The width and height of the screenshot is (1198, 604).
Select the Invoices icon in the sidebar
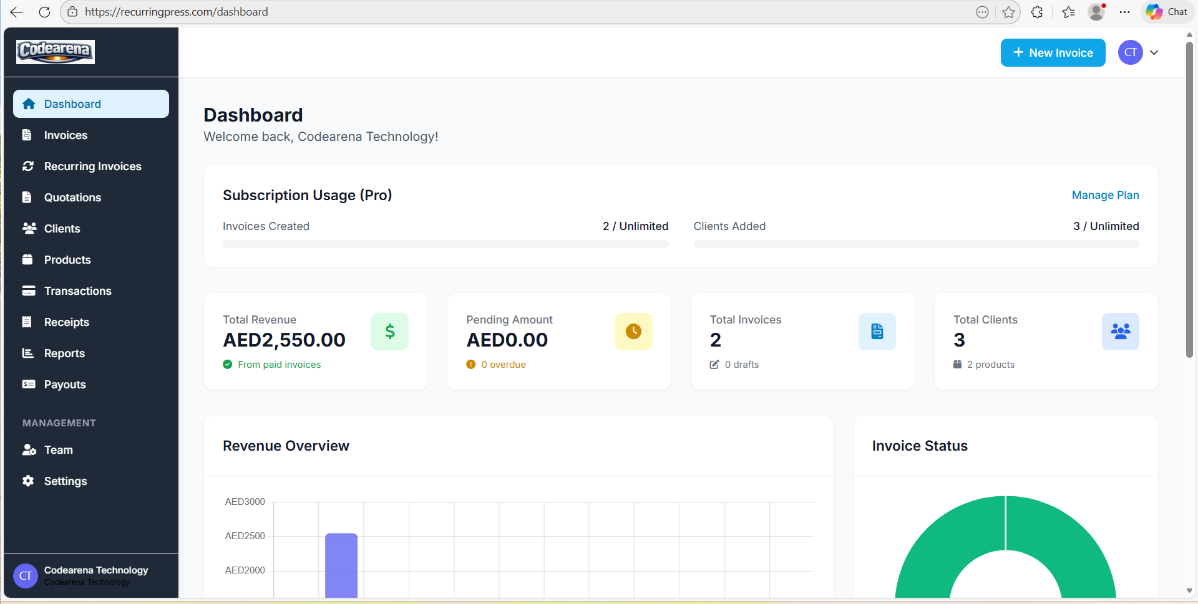(28, 135)
